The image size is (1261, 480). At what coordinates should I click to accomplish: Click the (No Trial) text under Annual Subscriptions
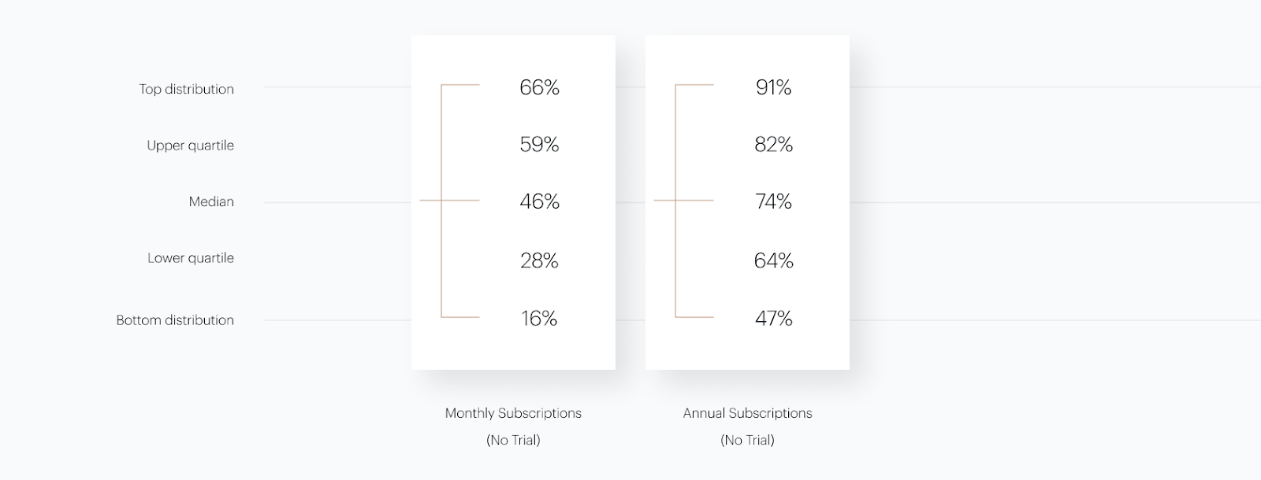(747, 440)
